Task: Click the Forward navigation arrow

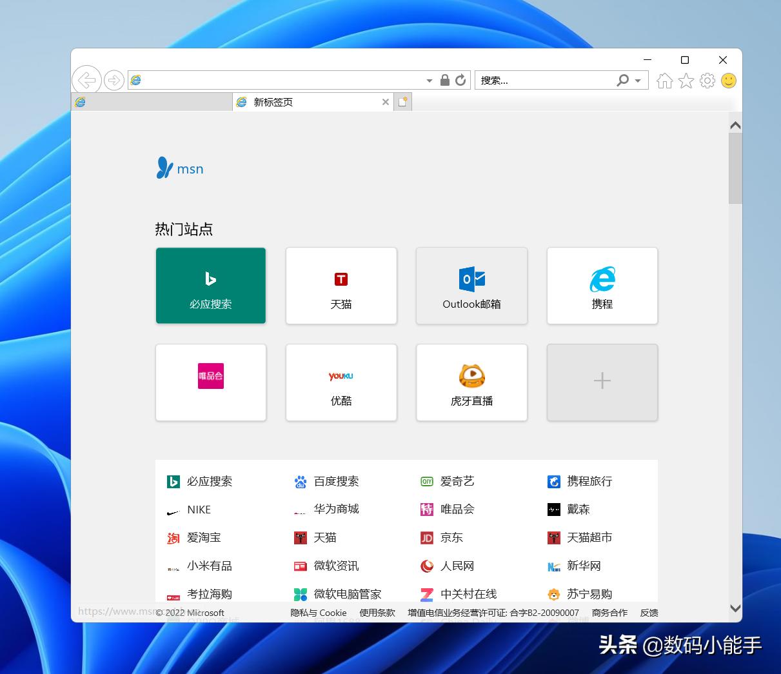Action: coord(114,80)
